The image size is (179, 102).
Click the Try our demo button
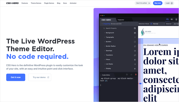[x=39, y=77]
